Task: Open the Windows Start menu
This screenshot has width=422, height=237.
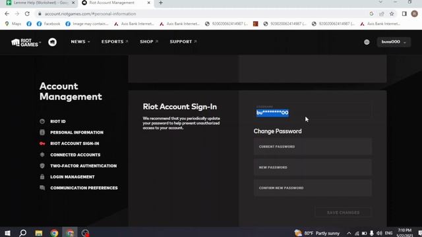Action: [7, 232]
